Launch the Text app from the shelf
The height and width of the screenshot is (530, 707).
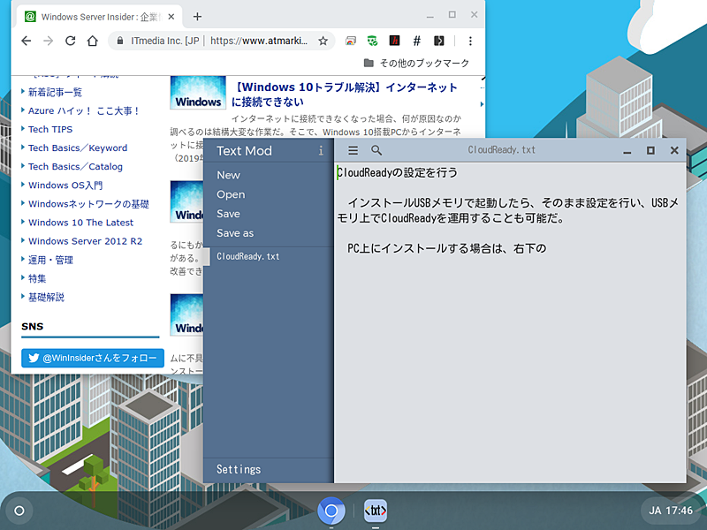[x=377, y=510]
